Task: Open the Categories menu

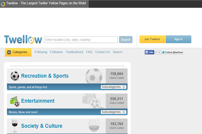Action: point(18,52)
